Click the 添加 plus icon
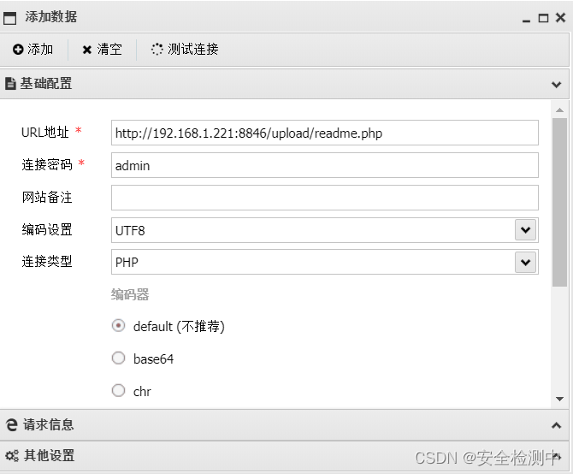The width and height of the screenshot is (573, 474). pos(18,50)
